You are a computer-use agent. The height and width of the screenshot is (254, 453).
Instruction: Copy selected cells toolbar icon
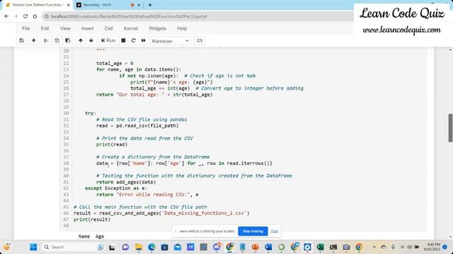(57, 41)
